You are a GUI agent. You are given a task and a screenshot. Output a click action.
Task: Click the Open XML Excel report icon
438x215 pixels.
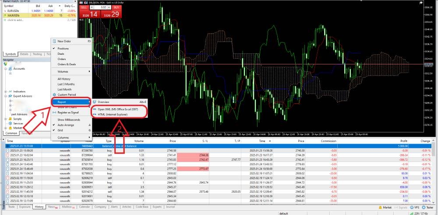94,109
